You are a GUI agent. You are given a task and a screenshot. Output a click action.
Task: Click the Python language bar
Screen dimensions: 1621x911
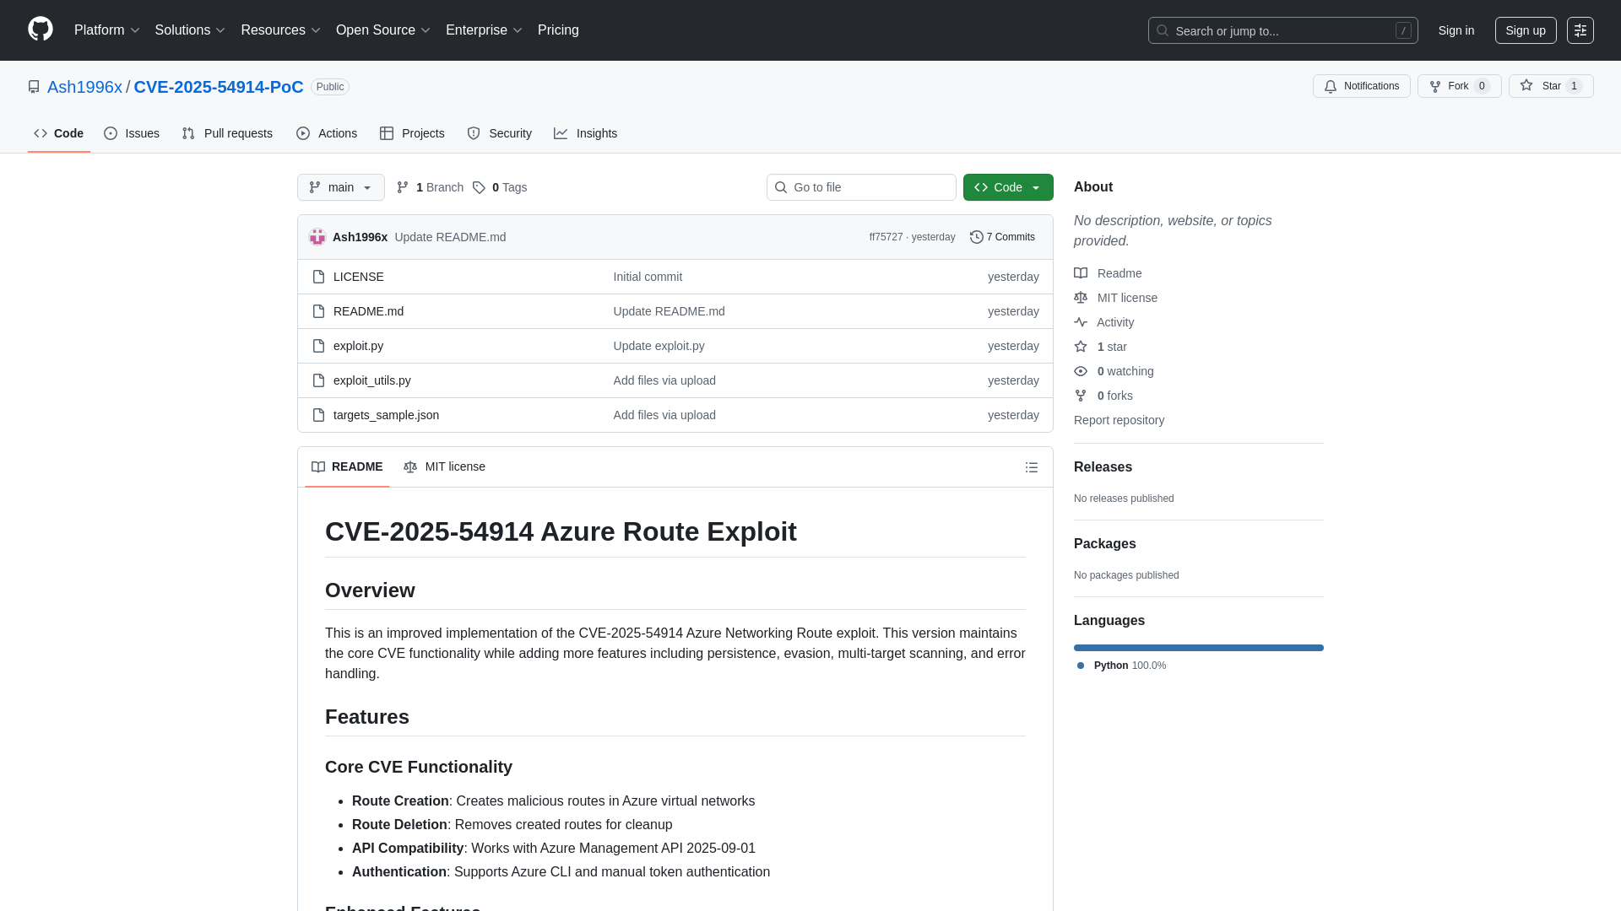1199,648
